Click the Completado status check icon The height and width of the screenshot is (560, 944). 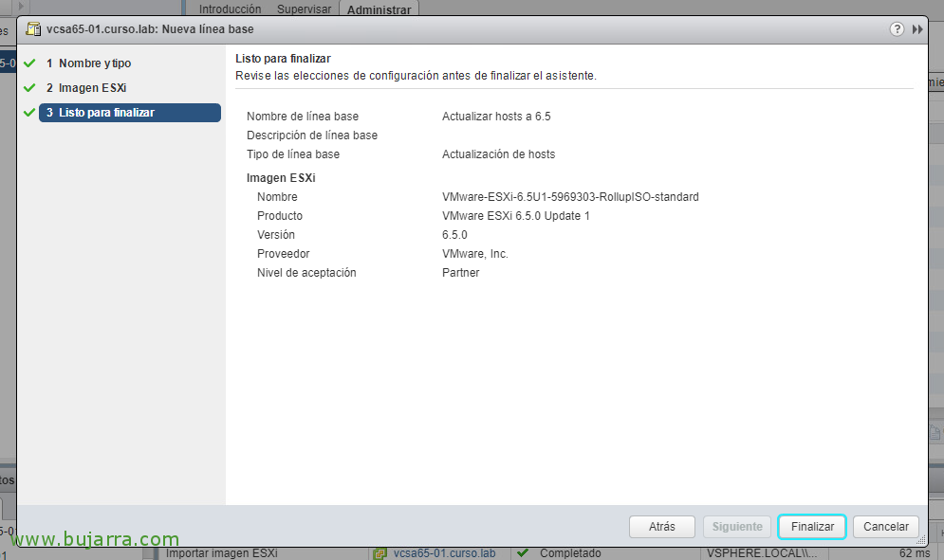pyautogui.click(x=522, y=552)
